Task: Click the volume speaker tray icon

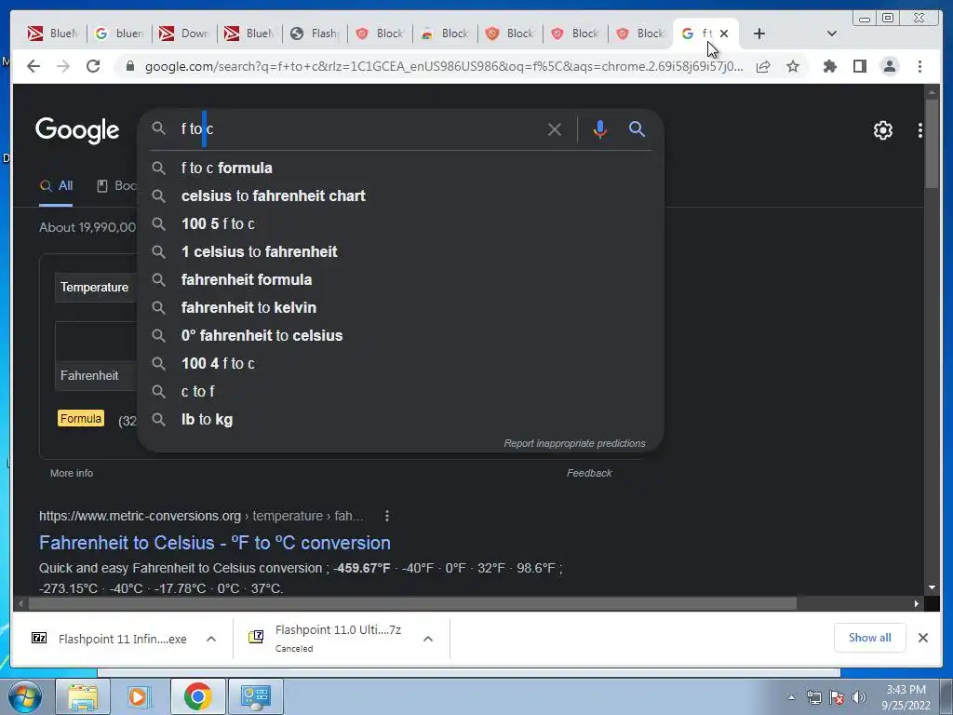Action: coord(858,697)
